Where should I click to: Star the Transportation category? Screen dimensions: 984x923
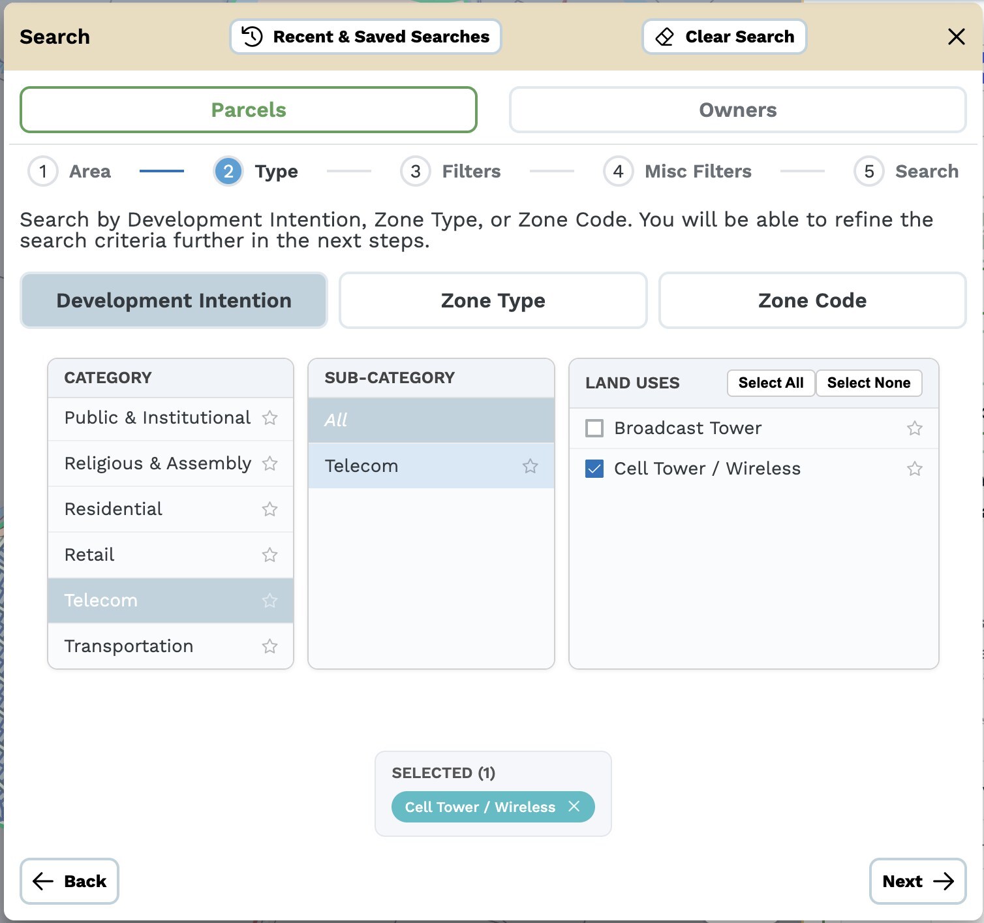click(x=269, y=646)
